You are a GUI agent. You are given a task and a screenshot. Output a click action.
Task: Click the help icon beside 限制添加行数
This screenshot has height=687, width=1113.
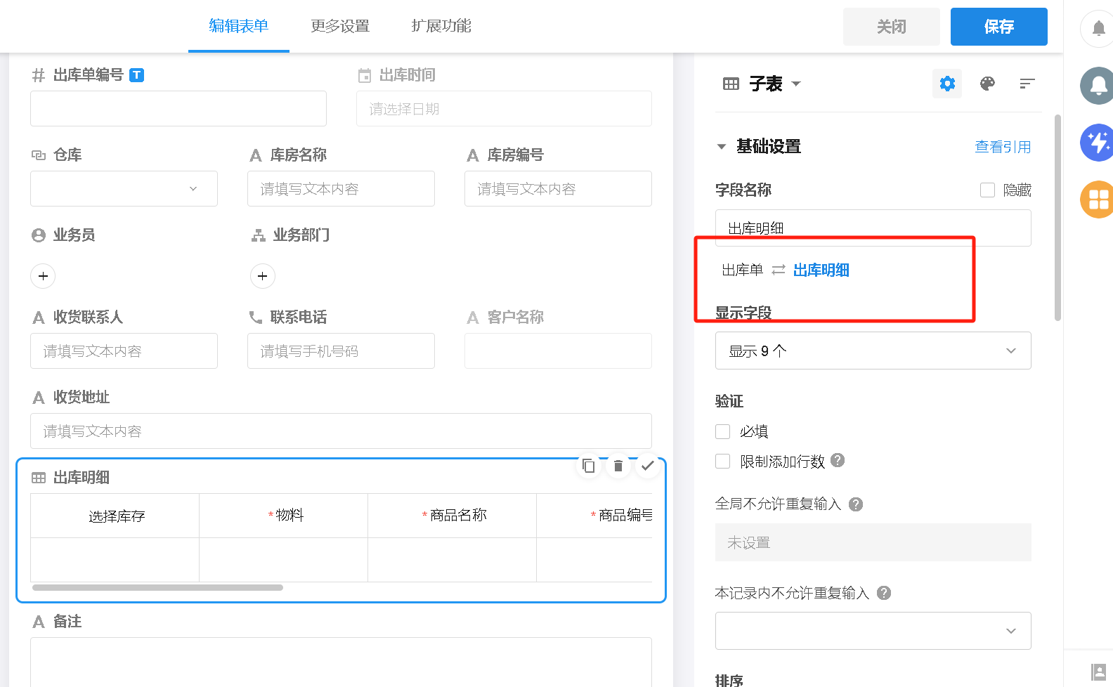838,460
